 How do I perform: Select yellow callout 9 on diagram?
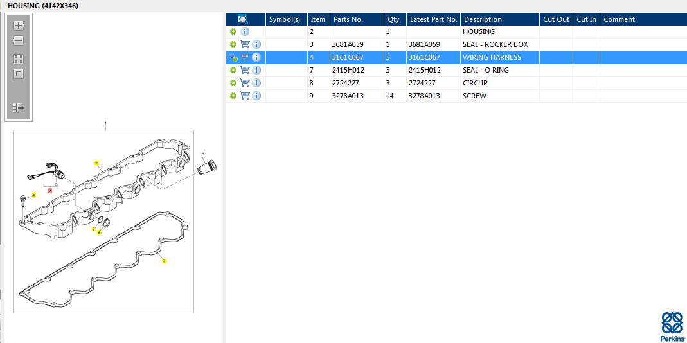point(33,195)
